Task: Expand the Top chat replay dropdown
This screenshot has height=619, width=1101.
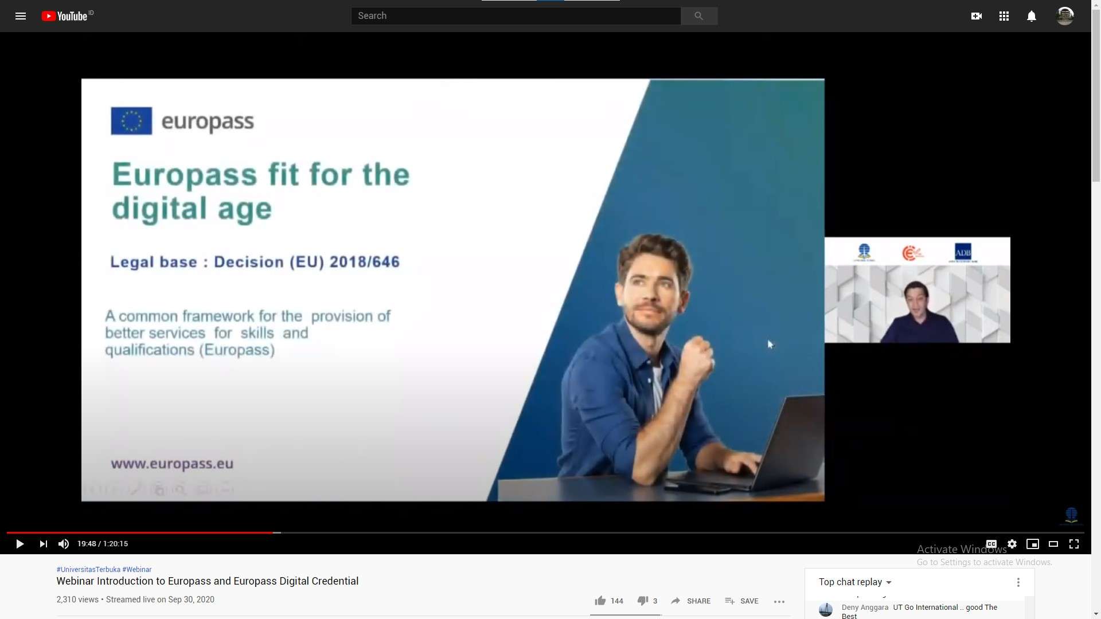Action: coord(855,582)
